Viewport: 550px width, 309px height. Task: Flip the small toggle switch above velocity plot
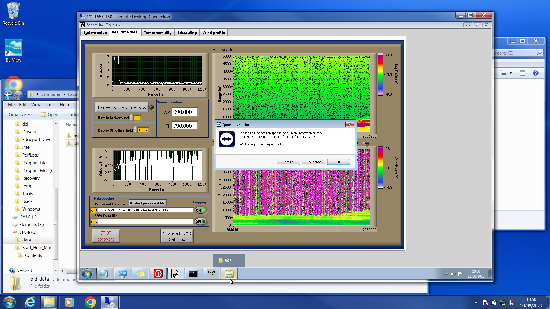pos(366,143)
